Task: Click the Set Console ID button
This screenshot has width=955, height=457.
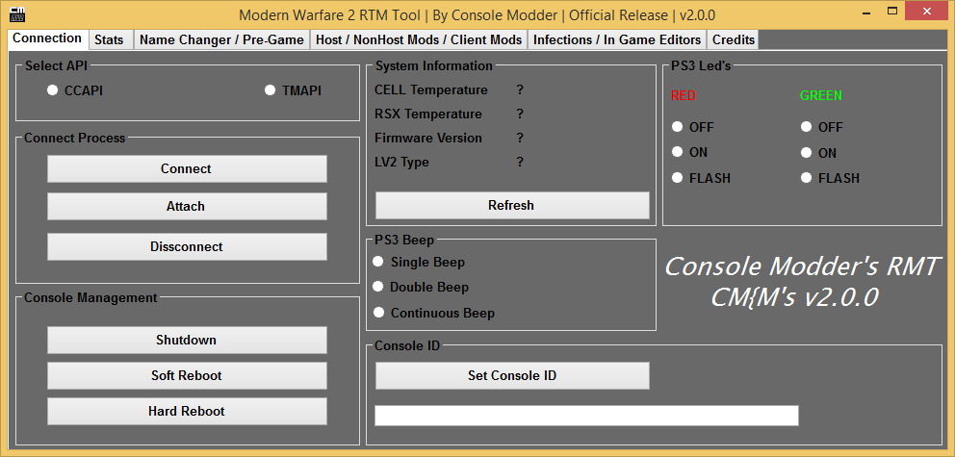Action: 511,375
